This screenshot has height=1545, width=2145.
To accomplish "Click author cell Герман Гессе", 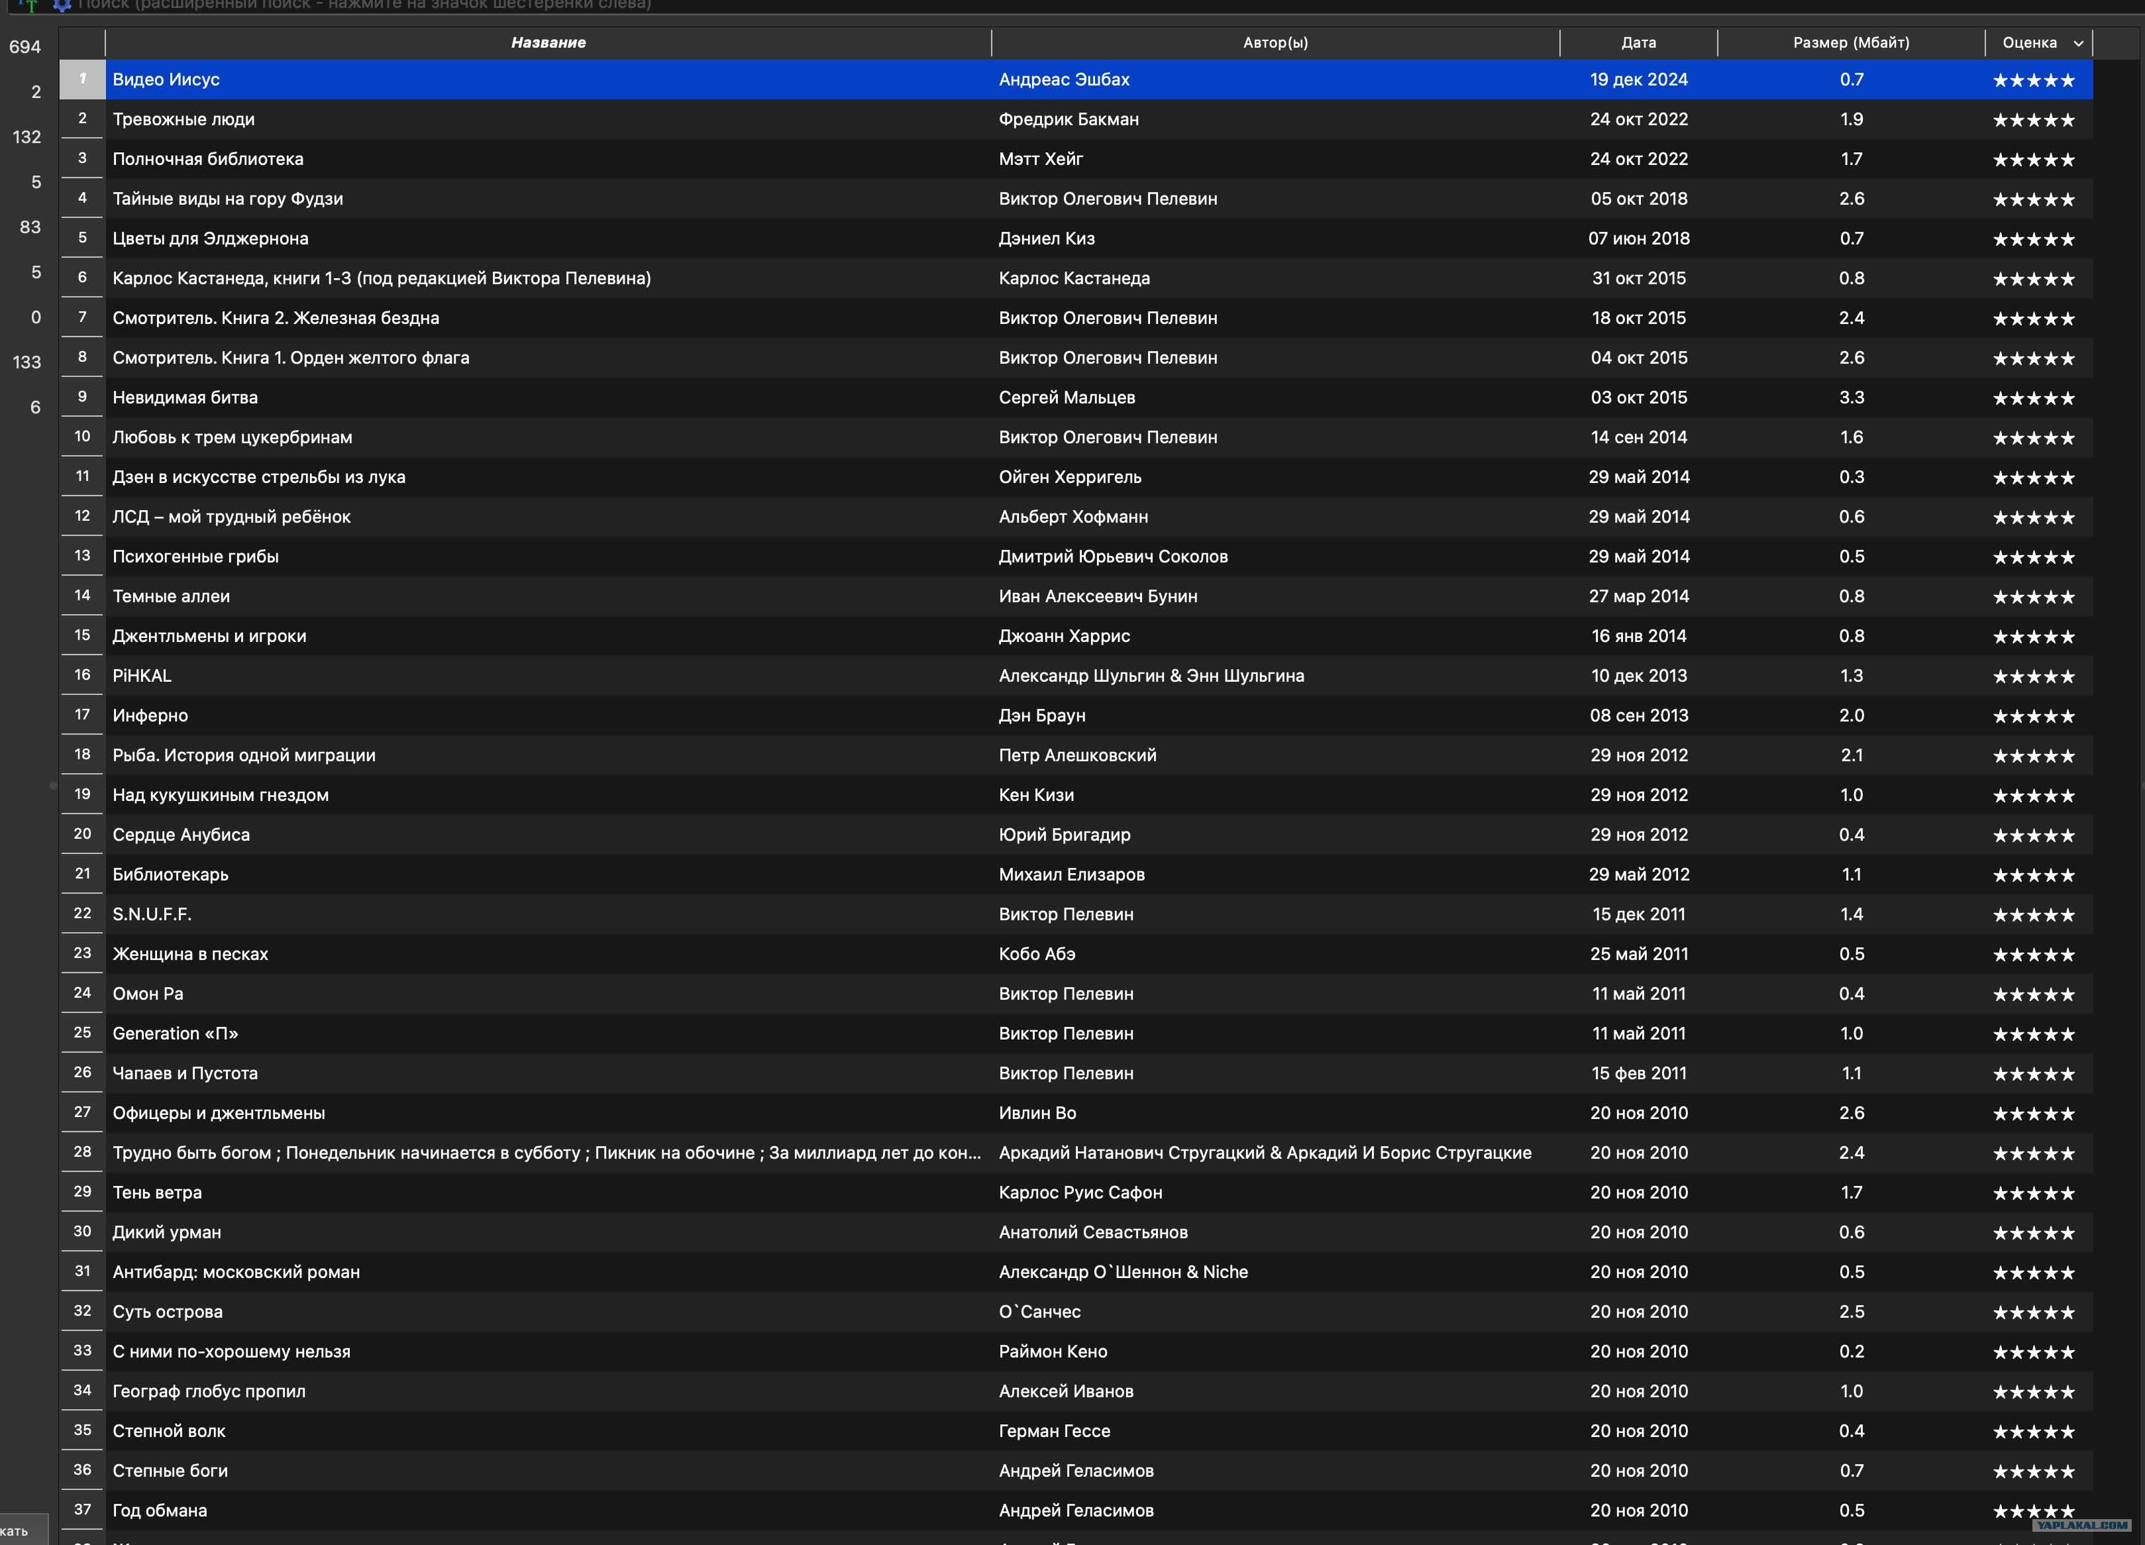I will click(1055, 1430).
